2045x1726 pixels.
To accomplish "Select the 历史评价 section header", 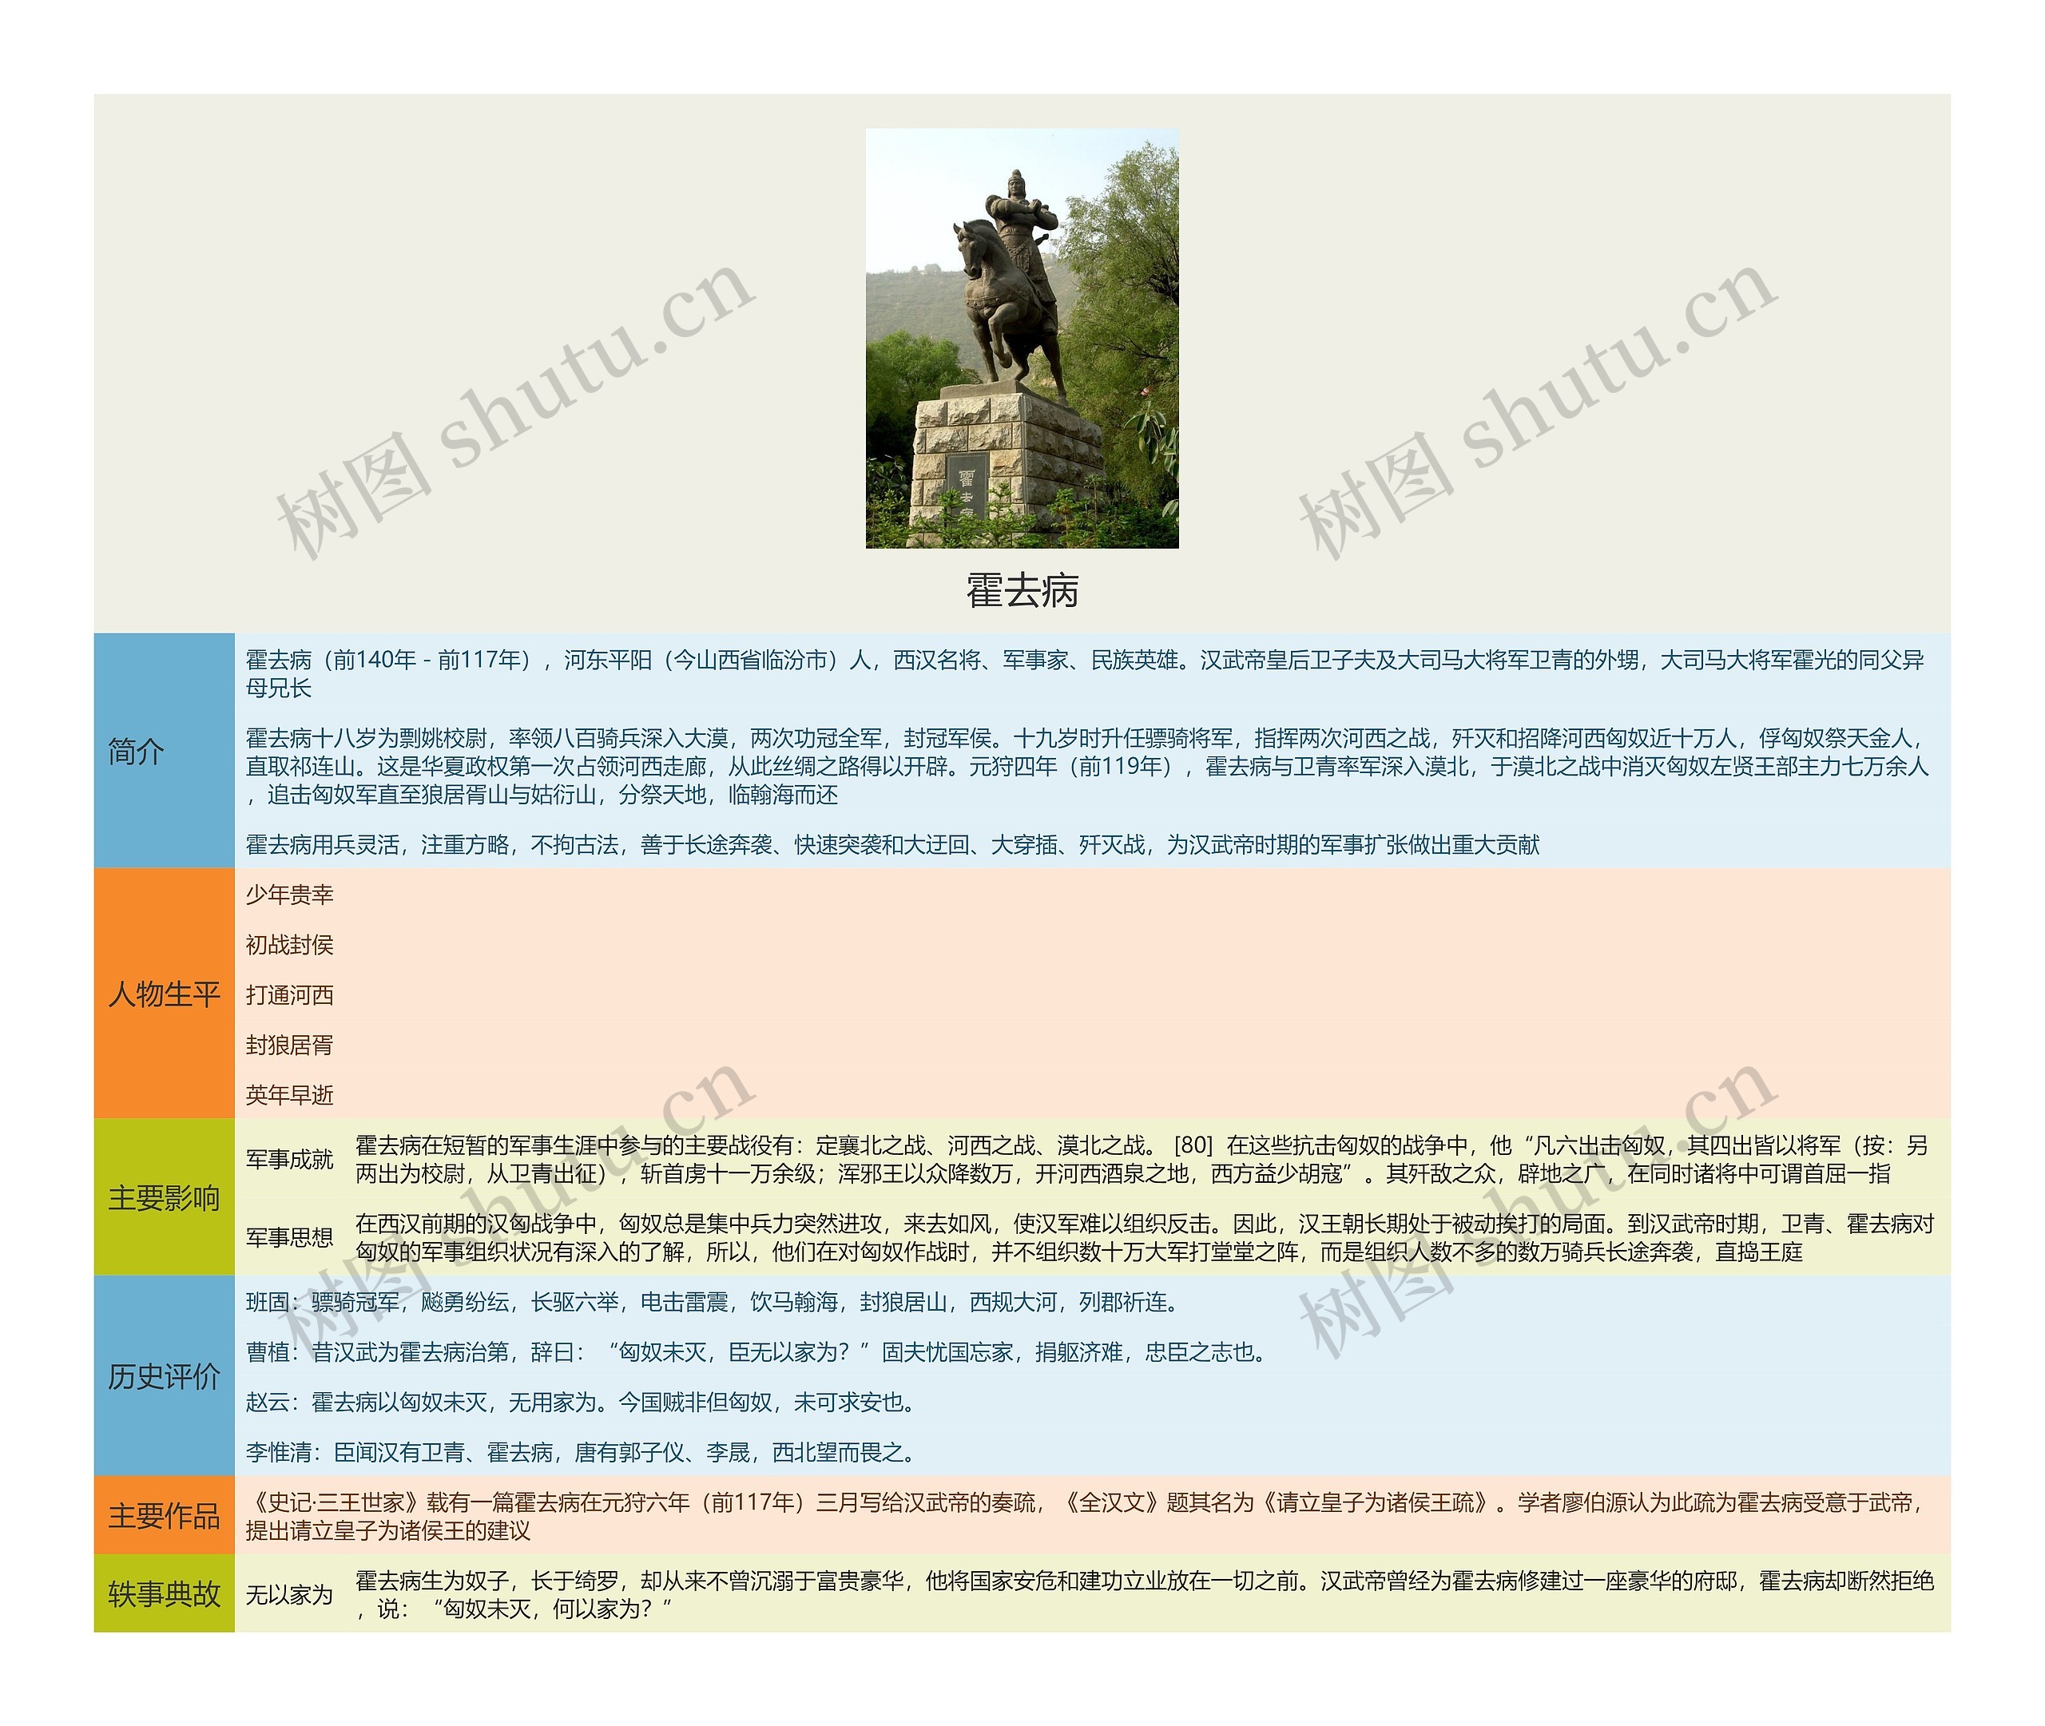I will (x=164, y=1377).
